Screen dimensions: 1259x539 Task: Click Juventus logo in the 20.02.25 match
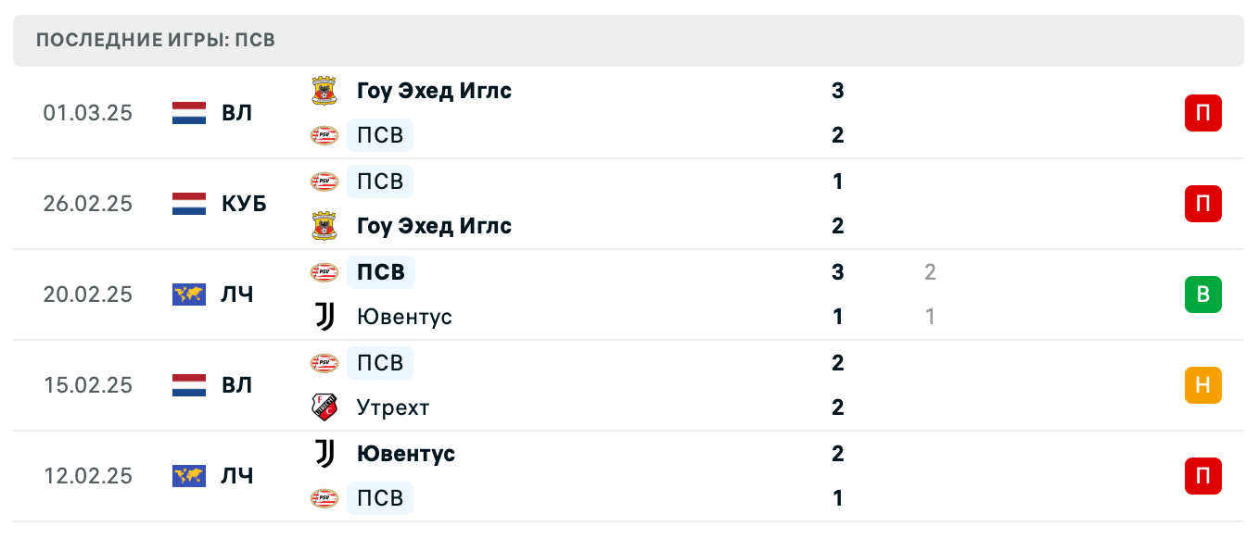click(324, 317)
